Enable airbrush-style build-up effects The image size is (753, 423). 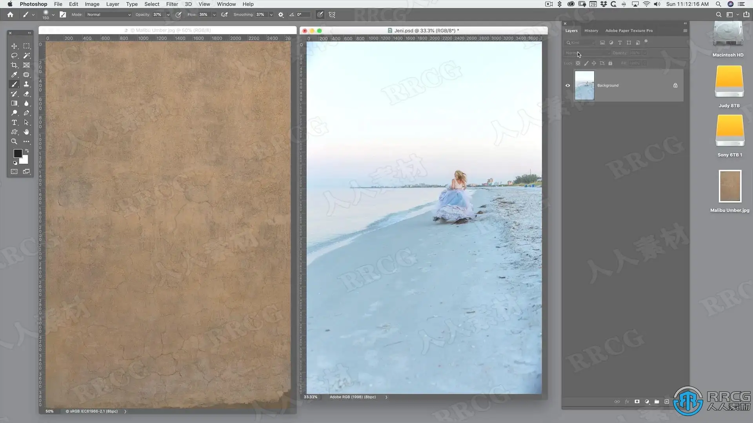click(x=224, y=14)
